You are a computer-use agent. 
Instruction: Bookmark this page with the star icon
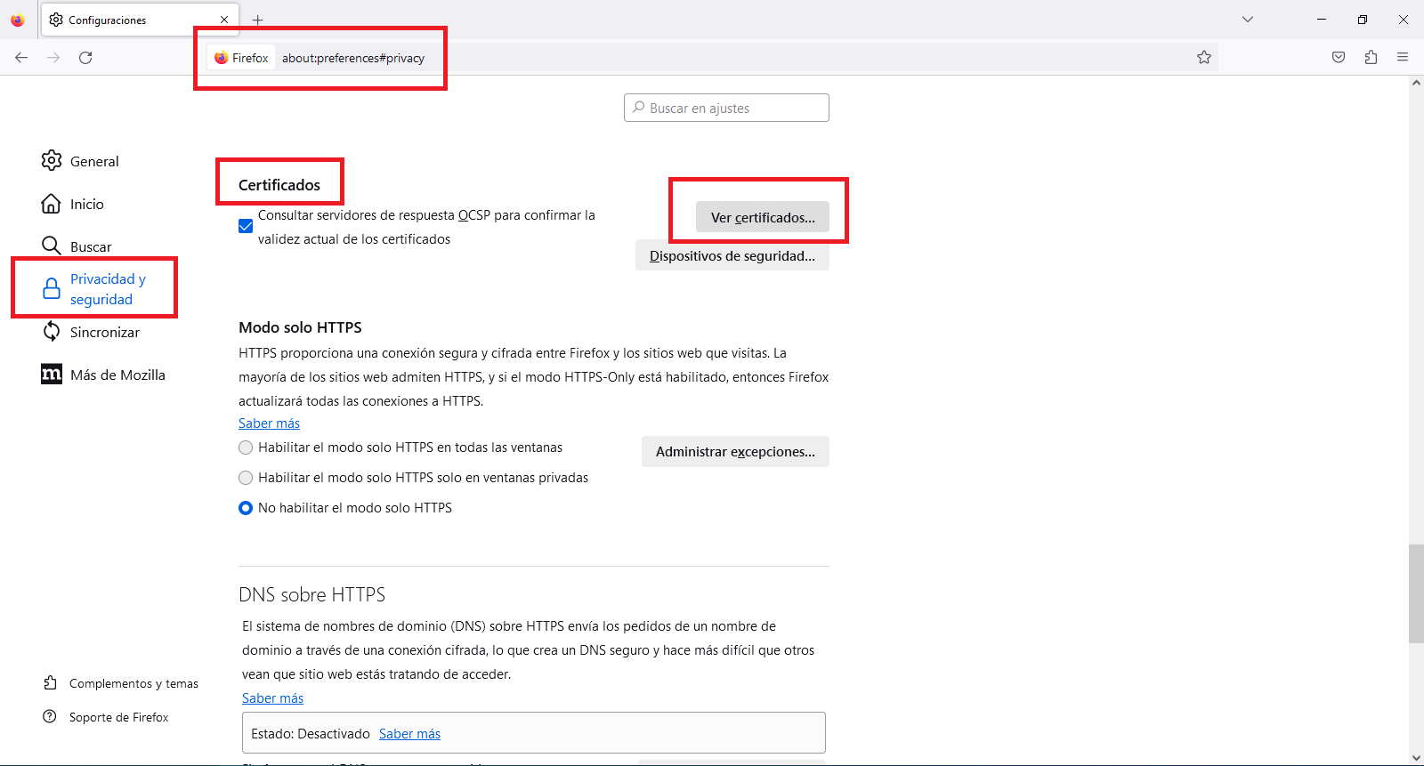coord(1204,58)
